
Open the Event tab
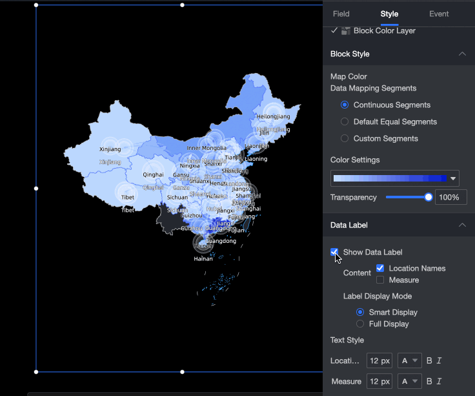(439, 14)
